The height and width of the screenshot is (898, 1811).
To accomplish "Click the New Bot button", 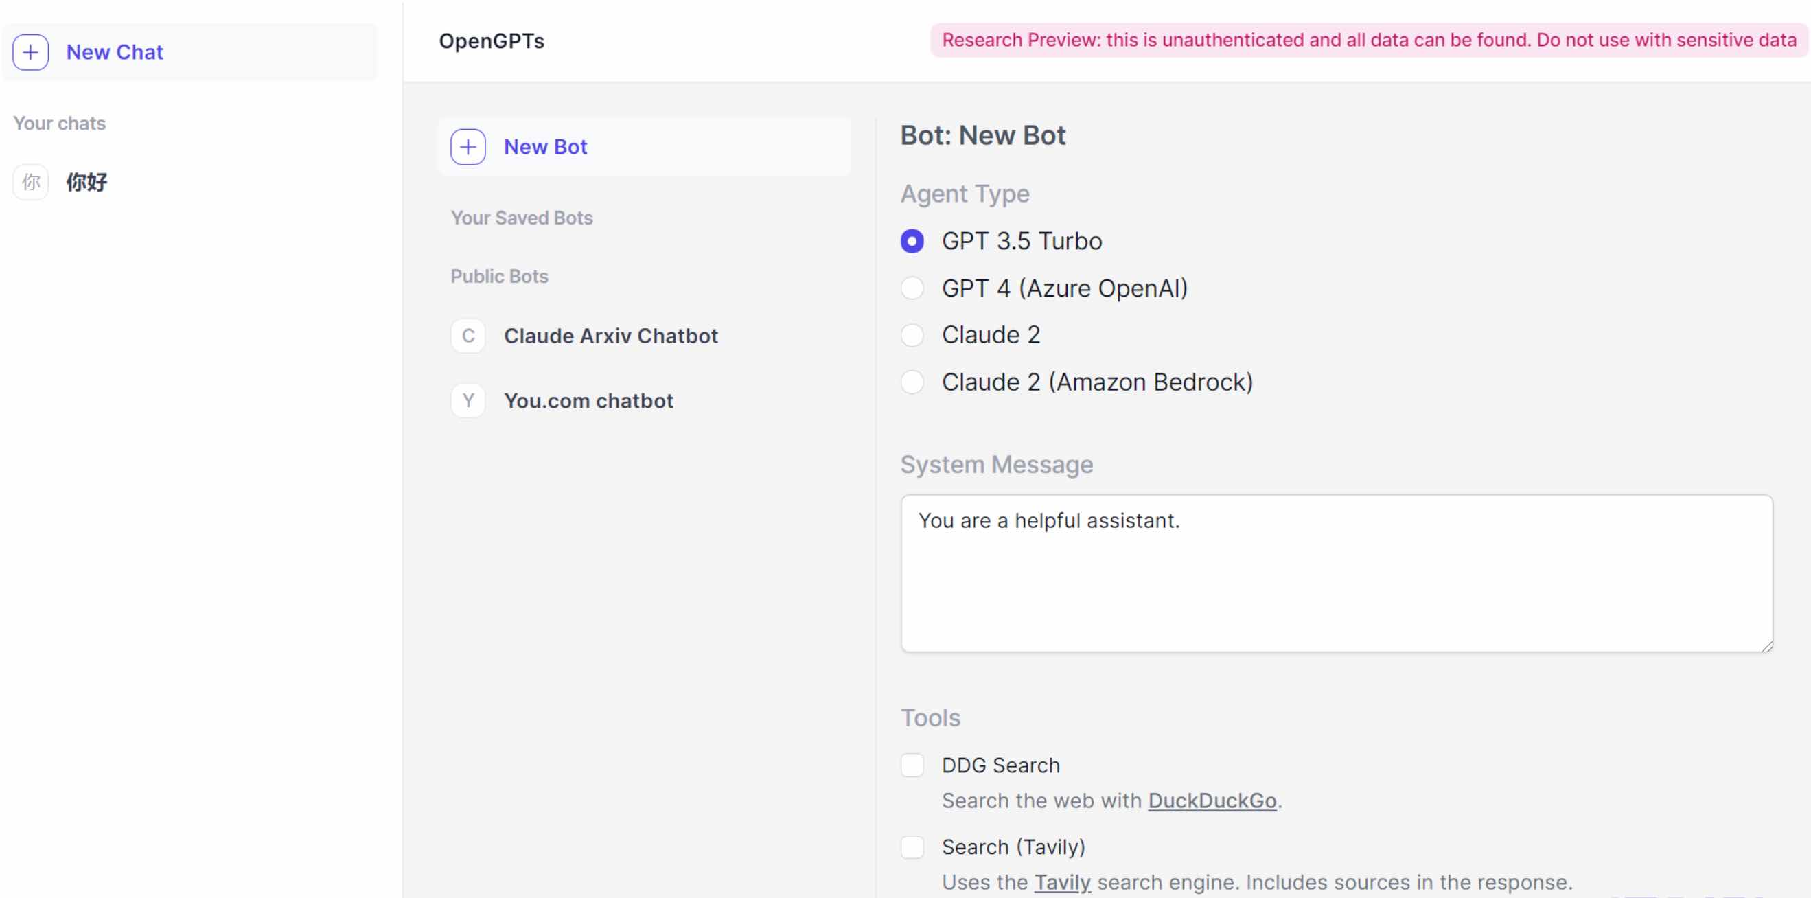I will tap(643, 146).
